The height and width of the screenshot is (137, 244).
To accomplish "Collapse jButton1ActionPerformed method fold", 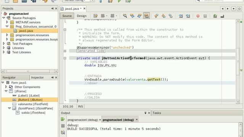I will [65, 58].
